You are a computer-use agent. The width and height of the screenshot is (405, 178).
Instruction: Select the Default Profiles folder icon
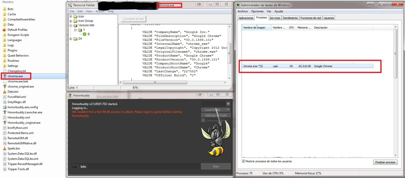tap(5, 30)
